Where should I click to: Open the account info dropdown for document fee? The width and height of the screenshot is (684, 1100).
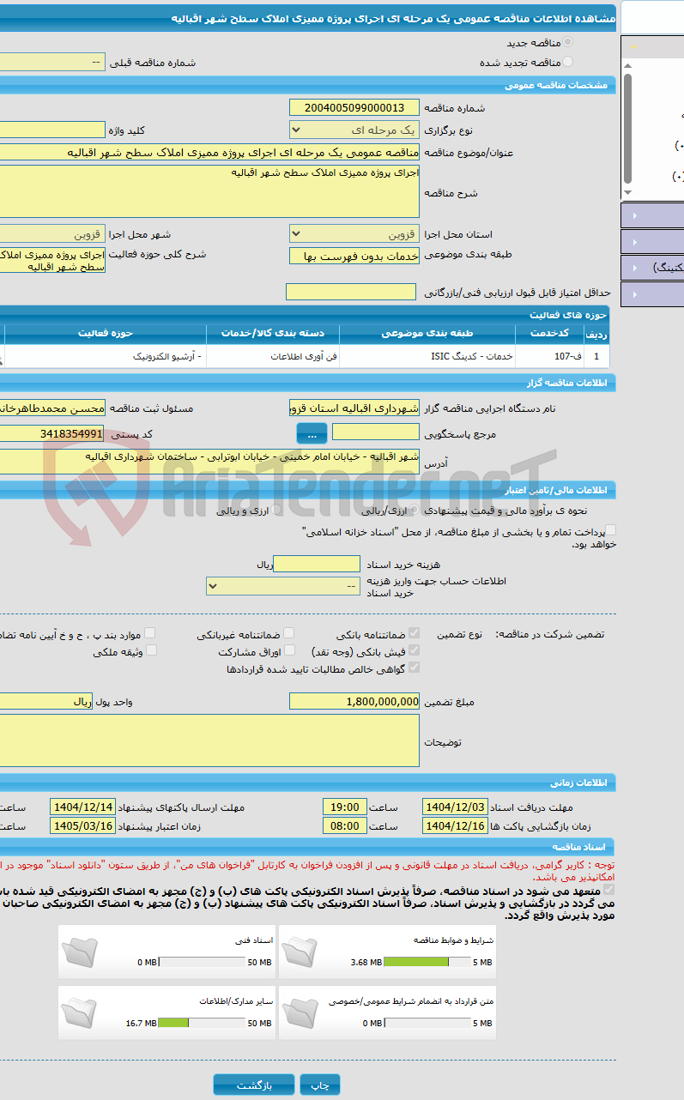tap(283, 586)
